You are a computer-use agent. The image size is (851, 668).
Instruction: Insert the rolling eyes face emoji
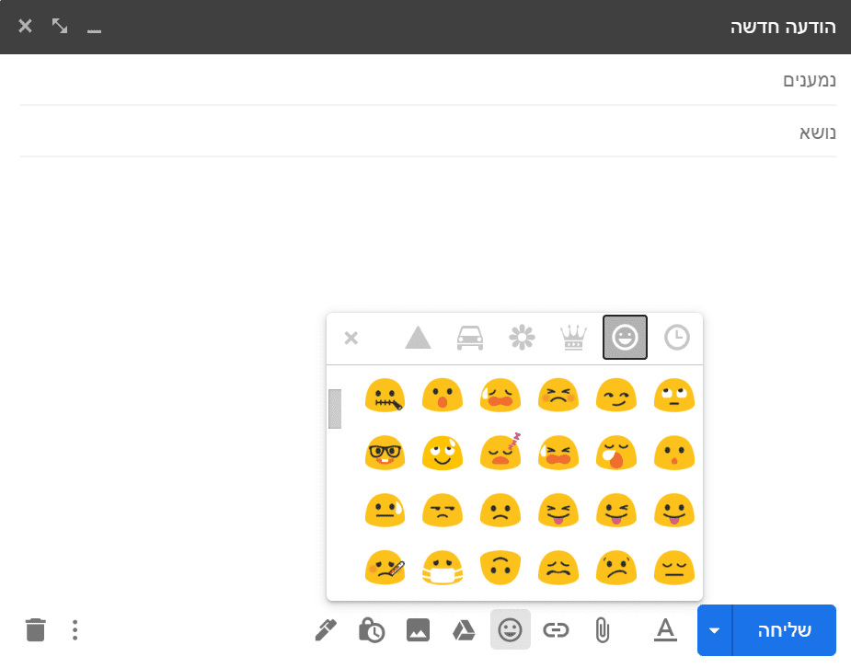[x=674, y=395]
